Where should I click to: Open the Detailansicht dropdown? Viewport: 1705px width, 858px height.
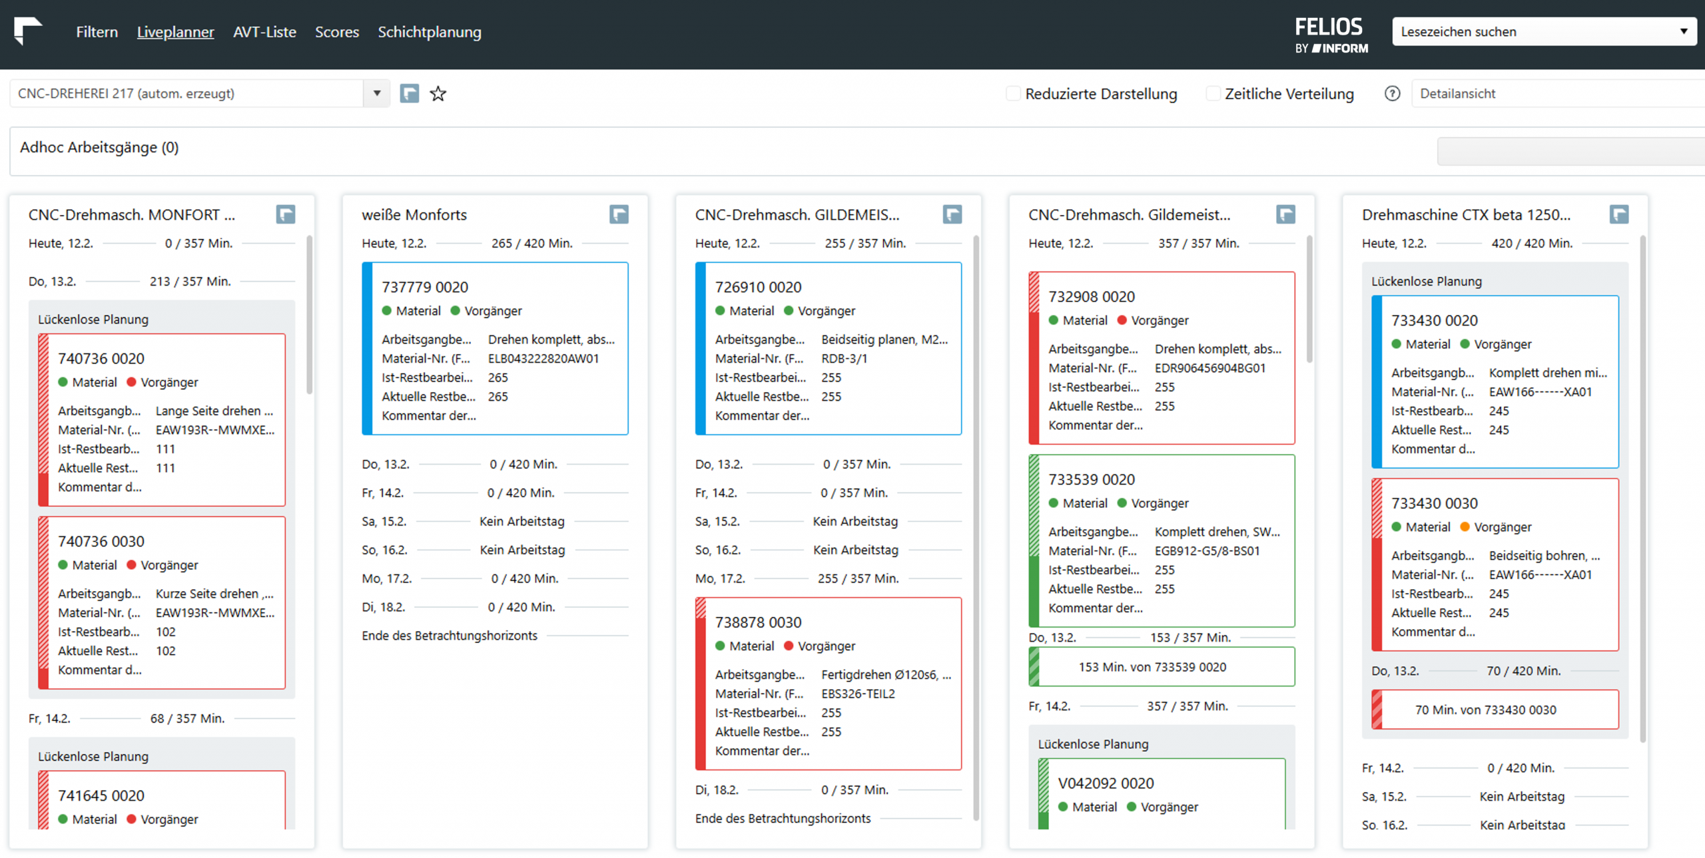point(1558,93)
